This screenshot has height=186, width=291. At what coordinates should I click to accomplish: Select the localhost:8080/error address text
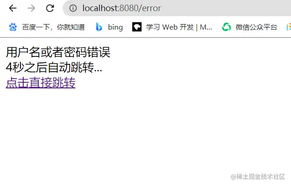(122, 8)
